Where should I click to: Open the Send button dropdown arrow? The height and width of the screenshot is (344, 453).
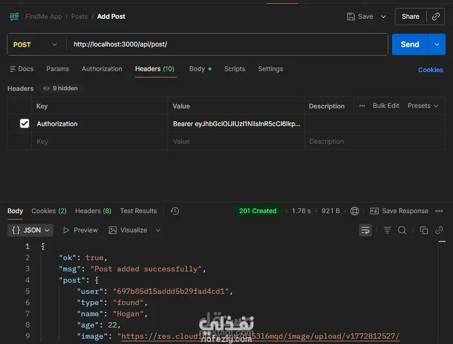point(437,44)
